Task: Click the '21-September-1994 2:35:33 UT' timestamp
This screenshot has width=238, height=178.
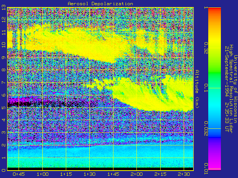Action: (x=227, y=89)
